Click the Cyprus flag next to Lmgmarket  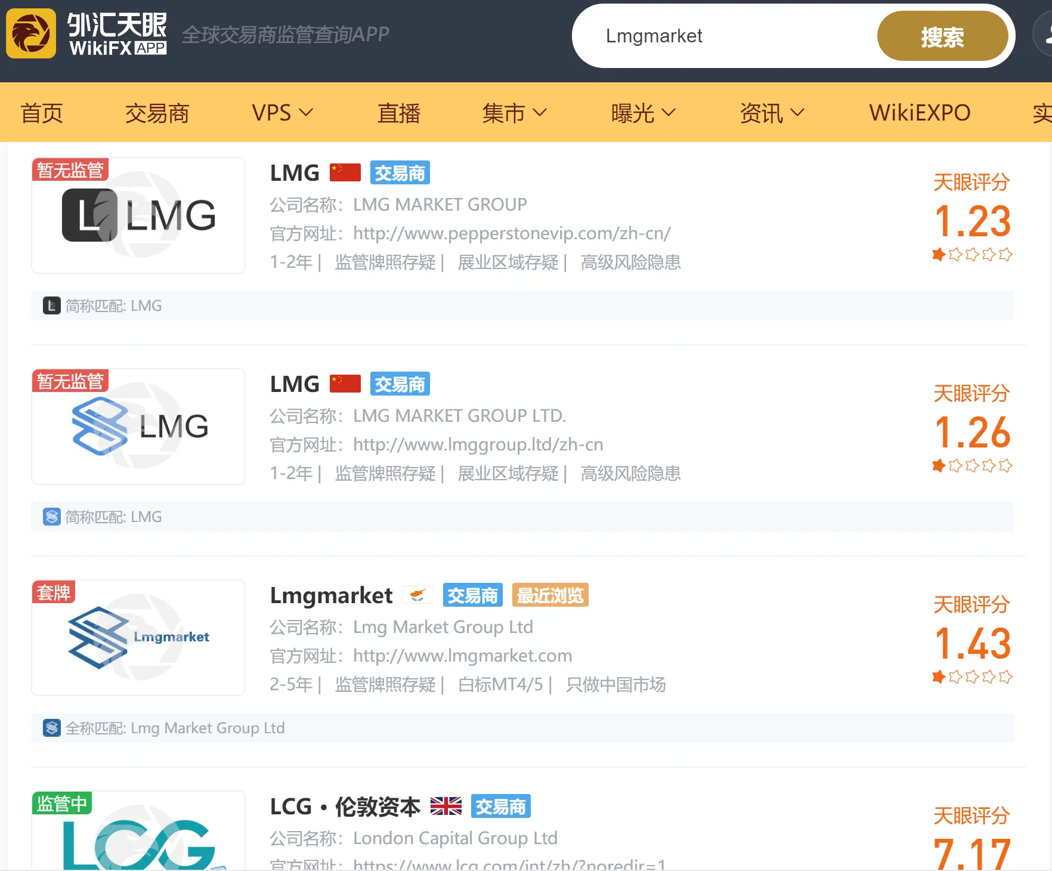(x=417, y=595)
